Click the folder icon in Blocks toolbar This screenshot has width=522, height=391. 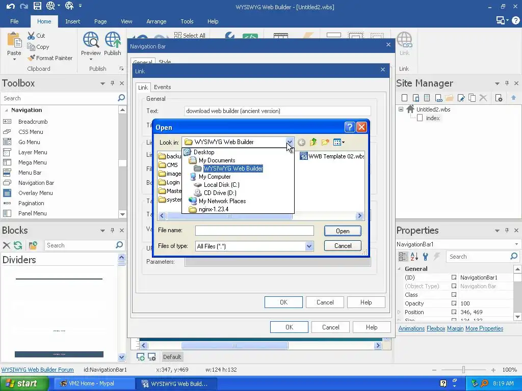(x=33, y=245)
